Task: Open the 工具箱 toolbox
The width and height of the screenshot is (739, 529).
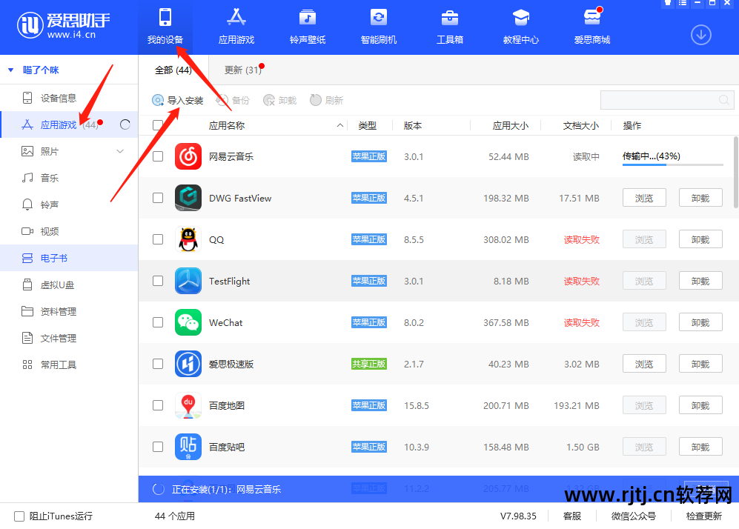Action: click(450, 27)
